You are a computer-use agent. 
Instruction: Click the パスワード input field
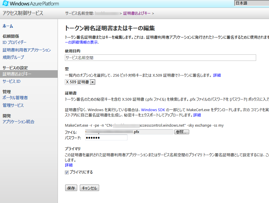point(106,138)
